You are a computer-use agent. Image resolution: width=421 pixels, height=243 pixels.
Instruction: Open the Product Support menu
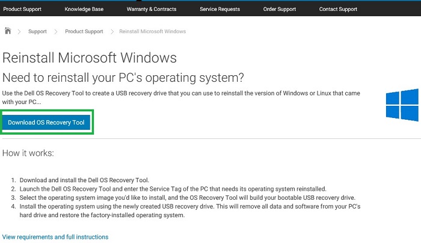[22, 9]
